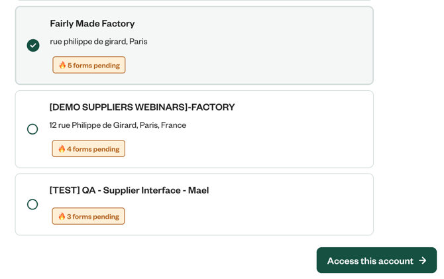Click the green checkmark on Fairly Made Factory
Viewport: 444px width, 279px height.
pyautogui.click(x=33, y=45)
